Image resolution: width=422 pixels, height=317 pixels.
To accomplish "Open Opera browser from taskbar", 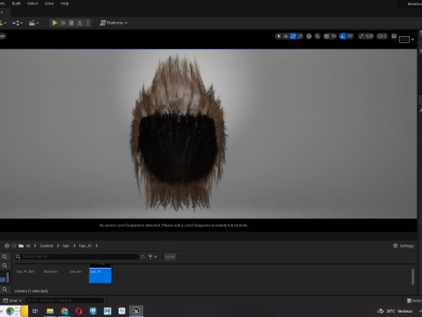I will coord(79,311).
